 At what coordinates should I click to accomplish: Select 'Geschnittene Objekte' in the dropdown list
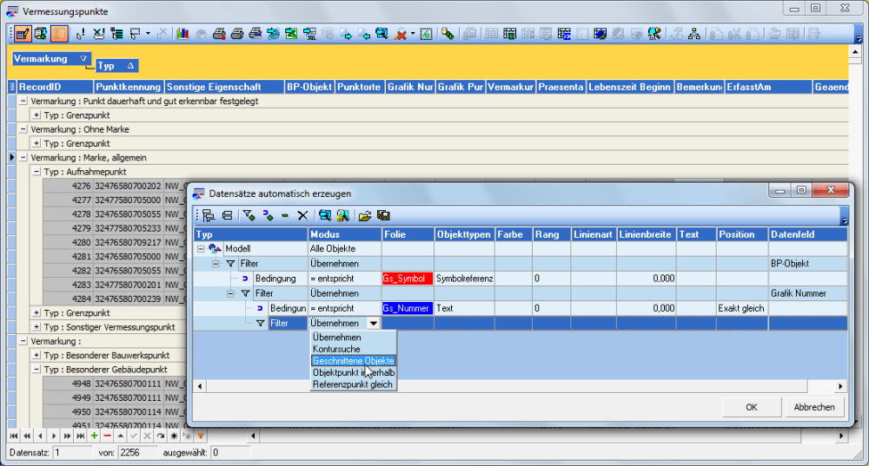click(354, 361)
